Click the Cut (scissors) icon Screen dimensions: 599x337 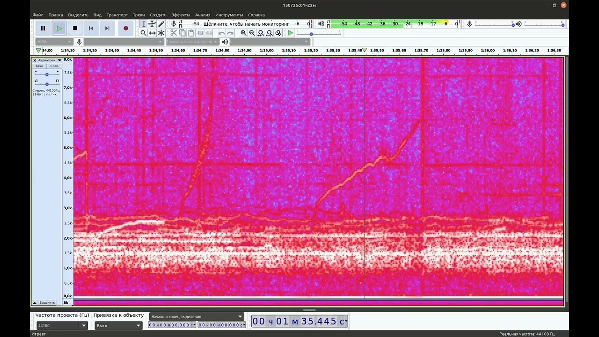(x=174, y=33)
